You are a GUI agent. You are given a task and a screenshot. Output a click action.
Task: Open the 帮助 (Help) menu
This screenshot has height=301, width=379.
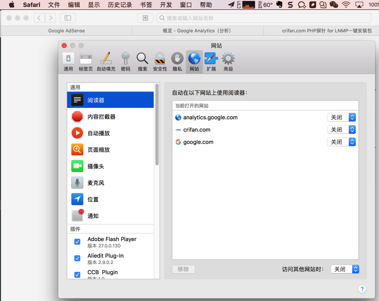(x=206, y=5)
